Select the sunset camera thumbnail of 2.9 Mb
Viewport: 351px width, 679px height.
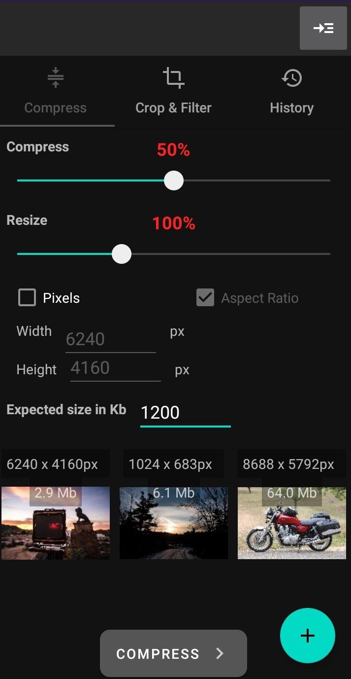click(56, 523)
